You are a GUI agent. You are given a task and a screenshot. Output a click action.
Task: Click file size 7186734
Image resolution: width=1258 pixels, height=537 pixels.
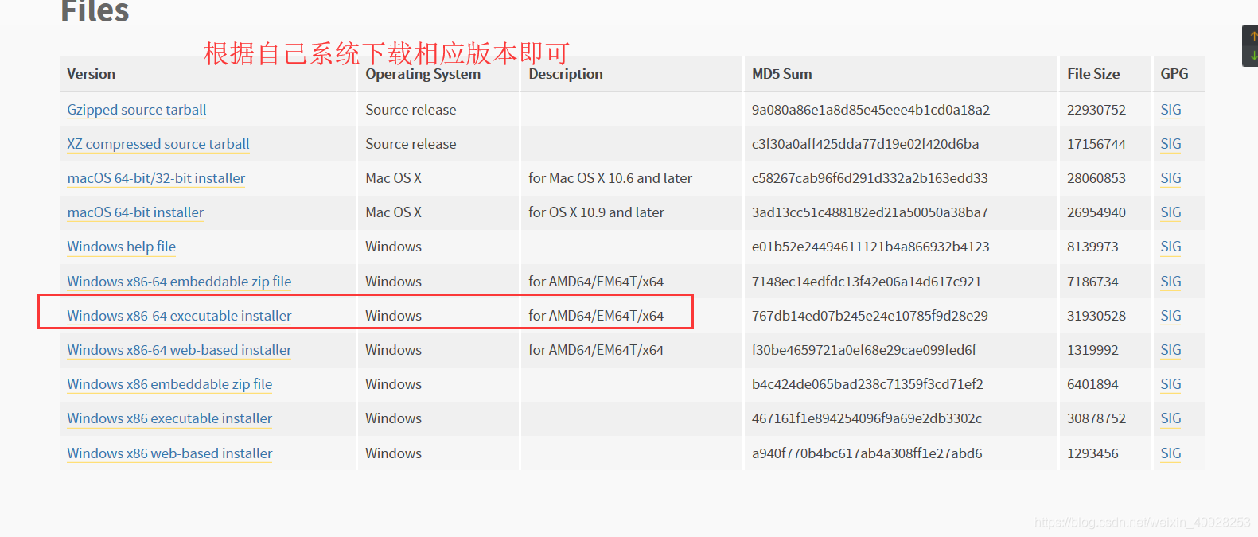pos(1092,282)
